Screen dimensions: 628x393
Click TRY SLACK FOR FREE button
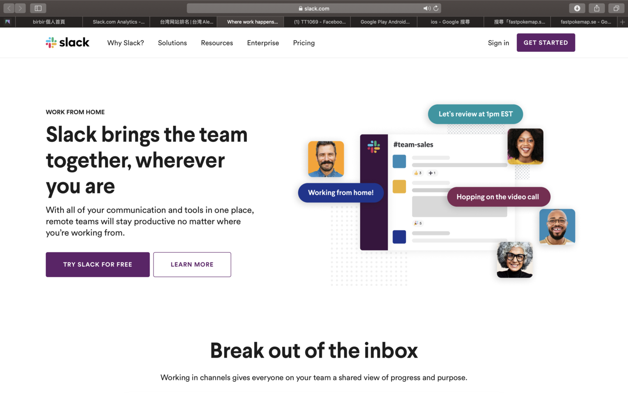tap(98, 264)
